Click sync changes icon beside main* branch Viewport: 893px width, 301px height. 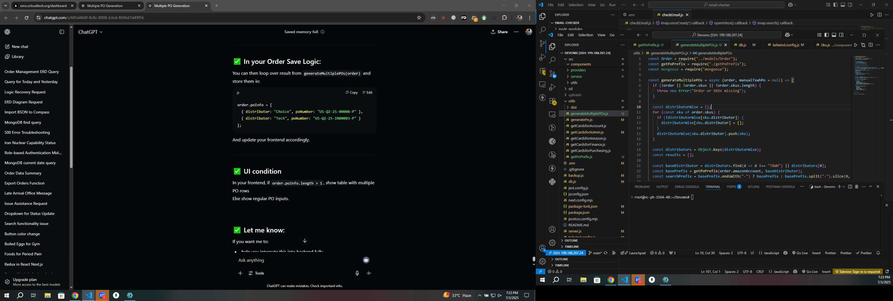606,253
